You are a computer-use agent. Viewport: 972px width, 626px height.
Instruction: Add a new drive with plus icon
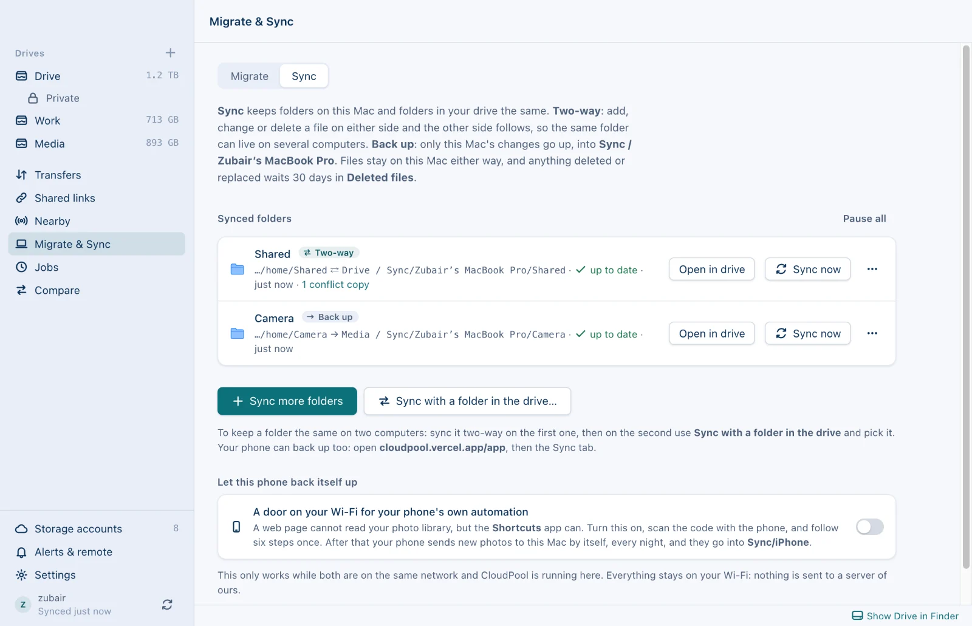coord(170,53)
